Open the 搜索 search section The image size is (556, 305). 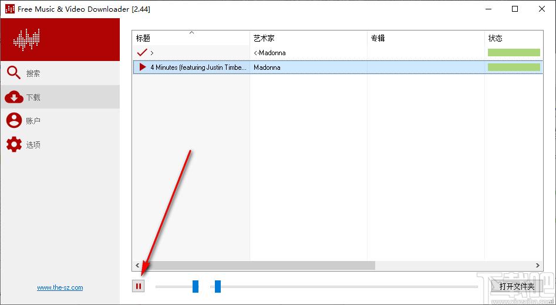[x=59, y=73]
